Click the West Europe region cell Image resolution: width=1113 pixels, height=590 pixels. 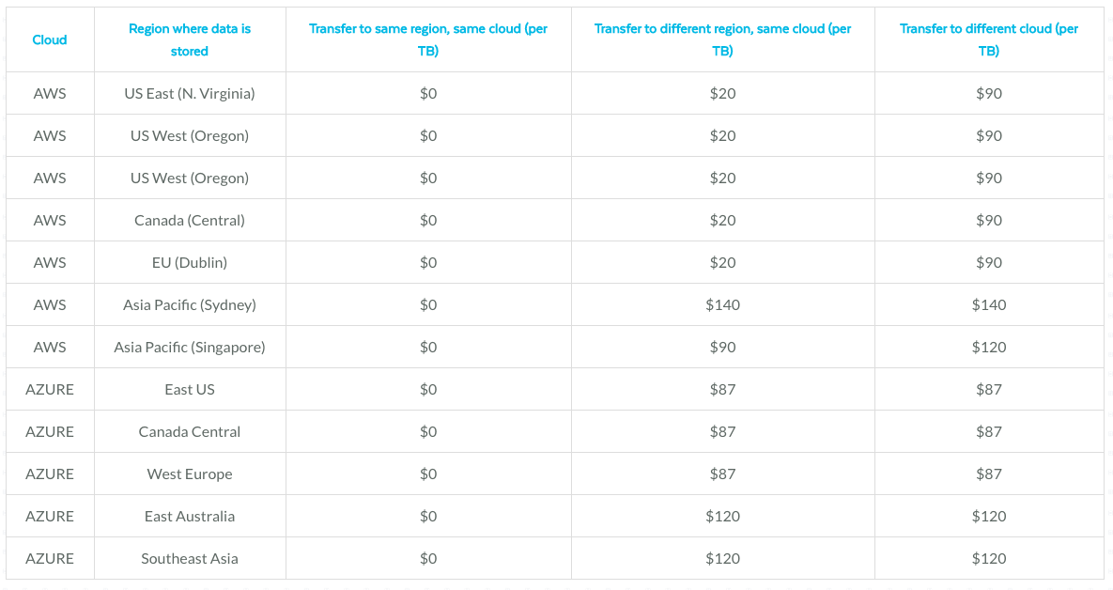click(190, 474)
